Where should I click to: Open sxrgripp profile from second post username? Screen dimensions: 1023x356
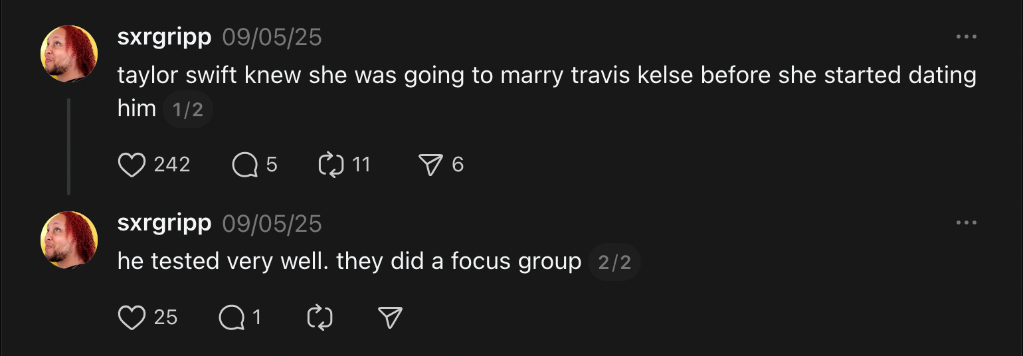(x=164, y=223)
